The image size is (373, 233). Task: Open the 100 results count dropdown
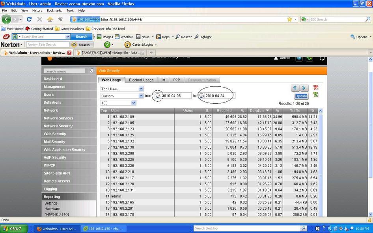click(x=118, y=103)
